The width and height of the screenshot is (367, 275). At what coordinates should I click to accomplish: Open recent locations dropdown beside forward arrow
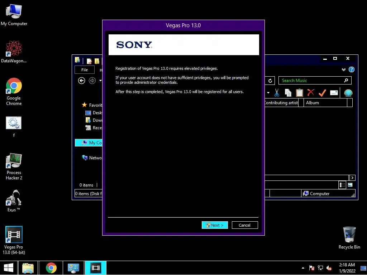pyautogui.click(x=100, y=81)
